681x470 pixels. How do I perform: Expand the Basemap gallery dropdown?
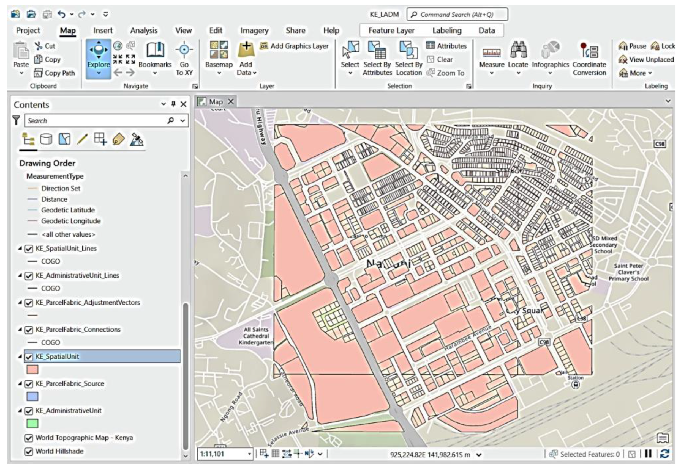[219, 73]
